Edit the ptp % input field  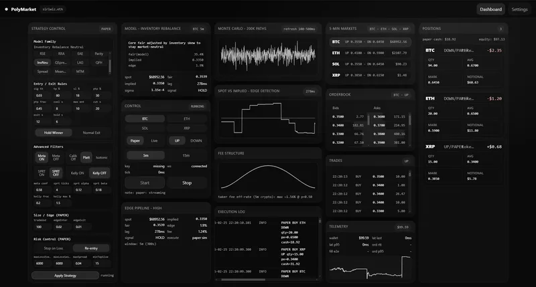point(101,96)
